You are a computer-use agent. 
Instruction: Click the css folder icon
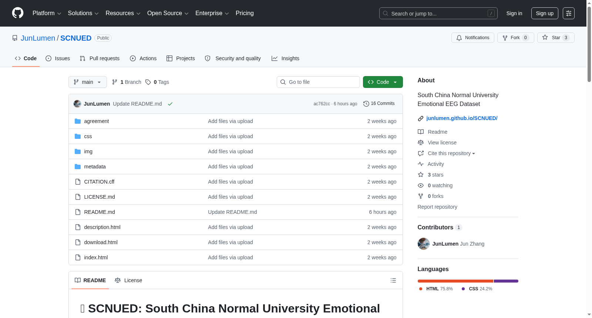(78, 136)
